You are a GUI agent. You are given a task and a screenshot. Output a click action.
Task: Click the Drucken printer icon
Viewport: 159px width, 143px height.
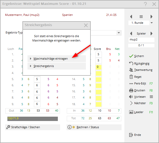(131, 90)
